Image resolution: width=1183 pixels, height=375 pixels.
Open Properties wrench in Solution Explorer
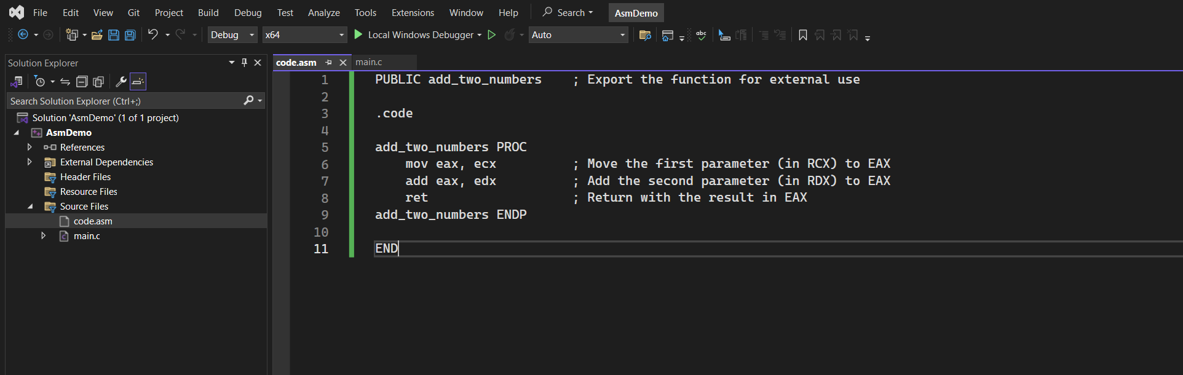pos(121,81)
